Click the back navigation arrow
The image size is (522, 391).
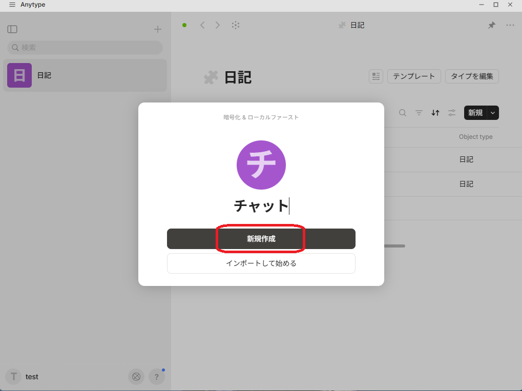(202, 25)
